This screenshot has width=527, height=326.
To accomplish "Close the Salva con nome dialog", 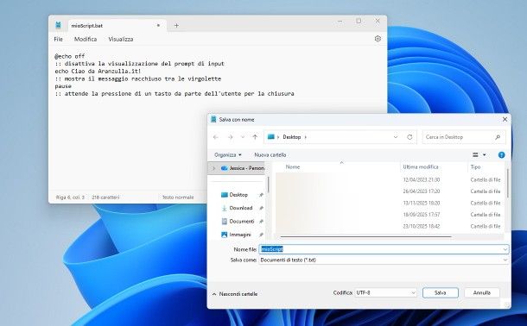I will (505, 119).
